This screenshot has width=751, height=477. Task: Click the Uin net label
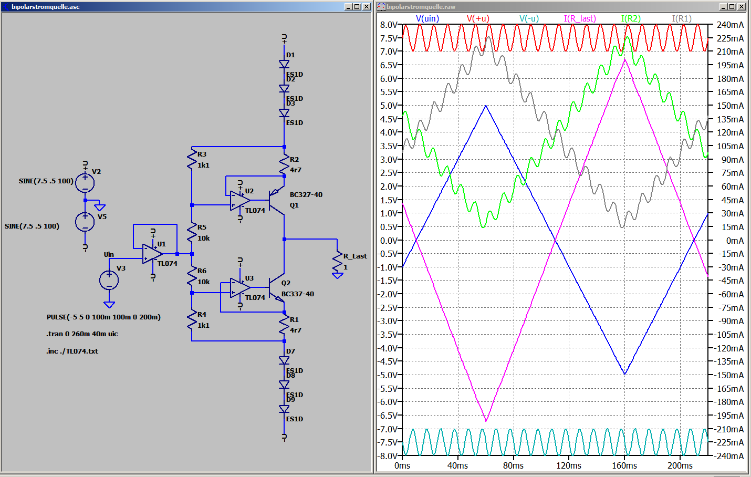109,254
